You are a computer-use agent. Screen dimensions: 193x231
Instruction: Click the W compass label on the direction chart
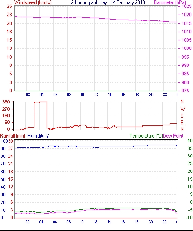tap(183, 109)
